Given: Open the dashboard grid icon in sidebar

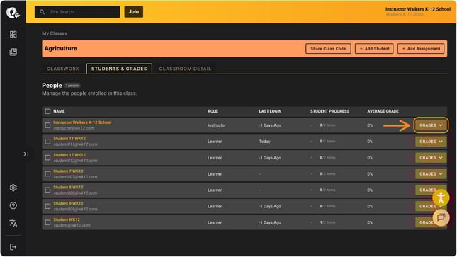Looking at the screenshot, I should (x=13, y=35).
